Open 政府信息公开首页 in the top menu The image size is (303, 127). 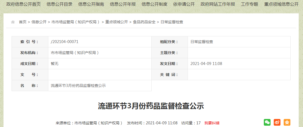pos(24,4)
